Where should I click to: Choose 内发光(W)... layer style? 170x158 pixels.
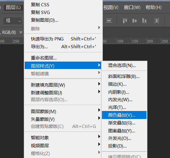pyautogui.click(x=124, y=100)
